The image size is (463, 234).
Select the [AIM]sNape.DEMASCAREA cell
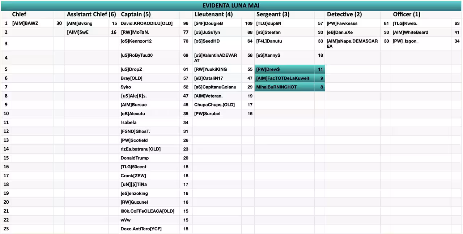tap(353, 44)
